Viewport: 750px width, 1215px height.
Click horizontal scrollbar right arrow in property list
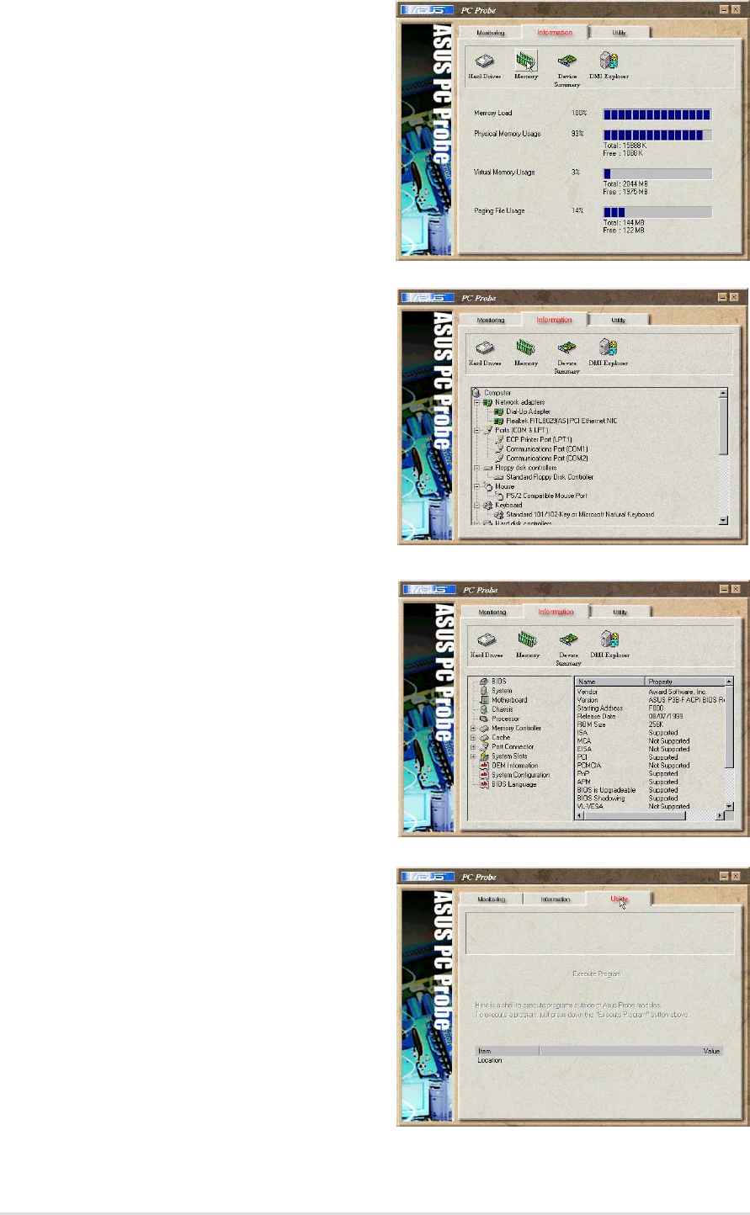coord(720,815)
